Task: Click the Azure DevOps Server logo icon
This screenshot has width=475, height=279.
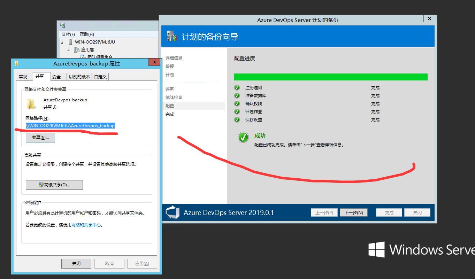Action: point(173,212)
